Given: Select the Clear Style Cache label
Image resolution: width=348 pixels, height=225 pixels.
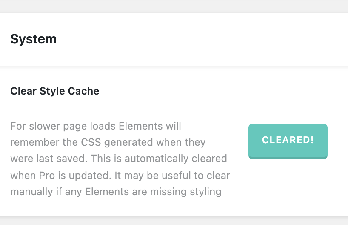Looking at the screenshot, I should [x=54, y=91].
